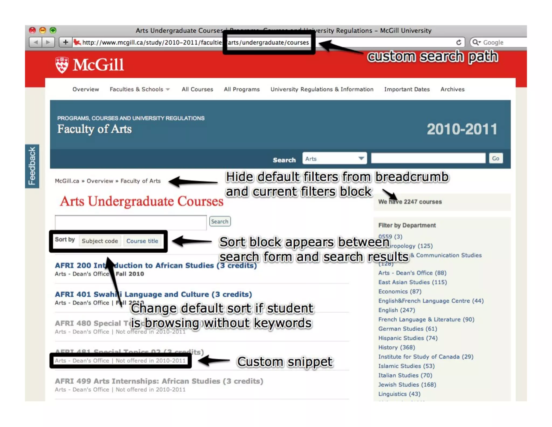Click the McGill crest logo
This screenshot has height=427, width=552.
(x=62, y=65)
